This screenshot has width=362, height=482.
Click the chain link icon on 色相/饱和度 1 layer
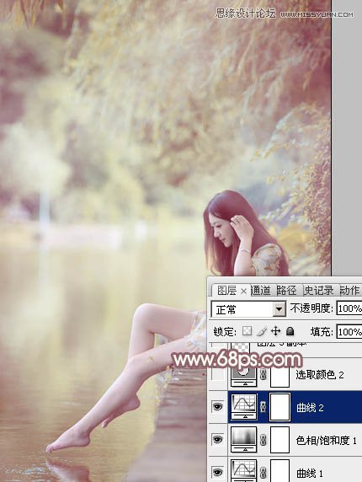pyautogui.click(x=264, y=440)
